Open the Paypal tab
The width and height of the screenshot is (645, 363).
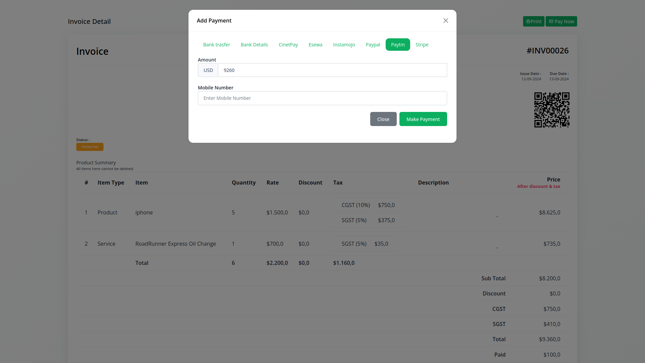tap(373, 45)
